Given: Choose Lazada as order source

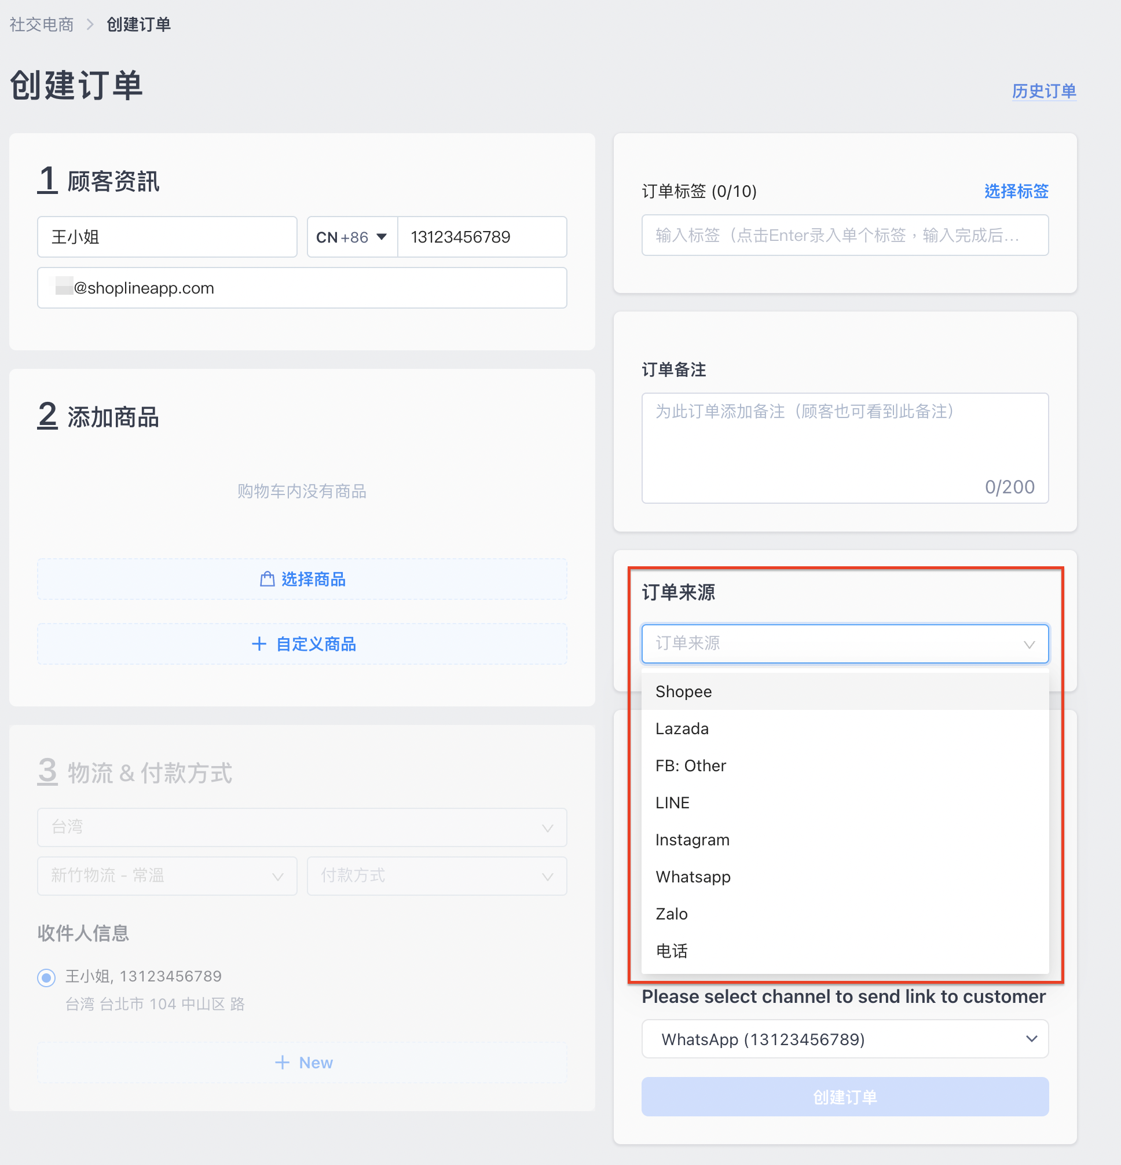Looking at the screenshot, I should [845, 729].
